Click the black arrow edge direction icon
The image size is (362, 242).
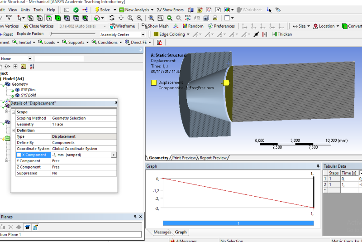point(256,34)
